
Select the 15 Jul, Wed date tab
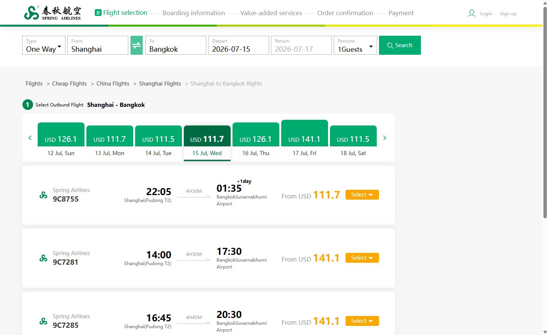pyautogui.click(x=207, y=143)
